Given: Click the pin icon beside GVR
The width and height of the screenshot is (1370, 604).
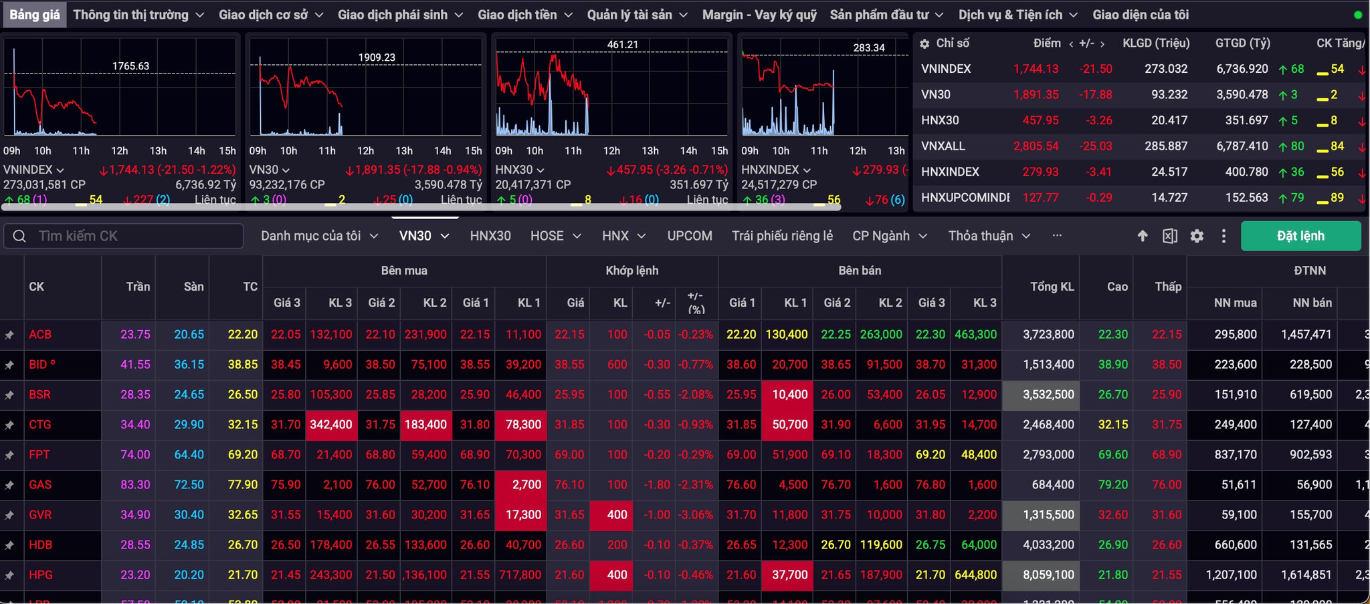Looking at the screenshot, I should pos(9,515).
